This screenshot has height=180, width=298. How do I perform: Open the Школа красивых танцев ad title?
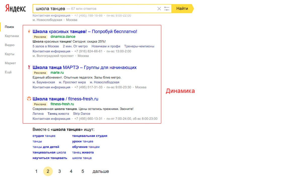tap(85, 32)
